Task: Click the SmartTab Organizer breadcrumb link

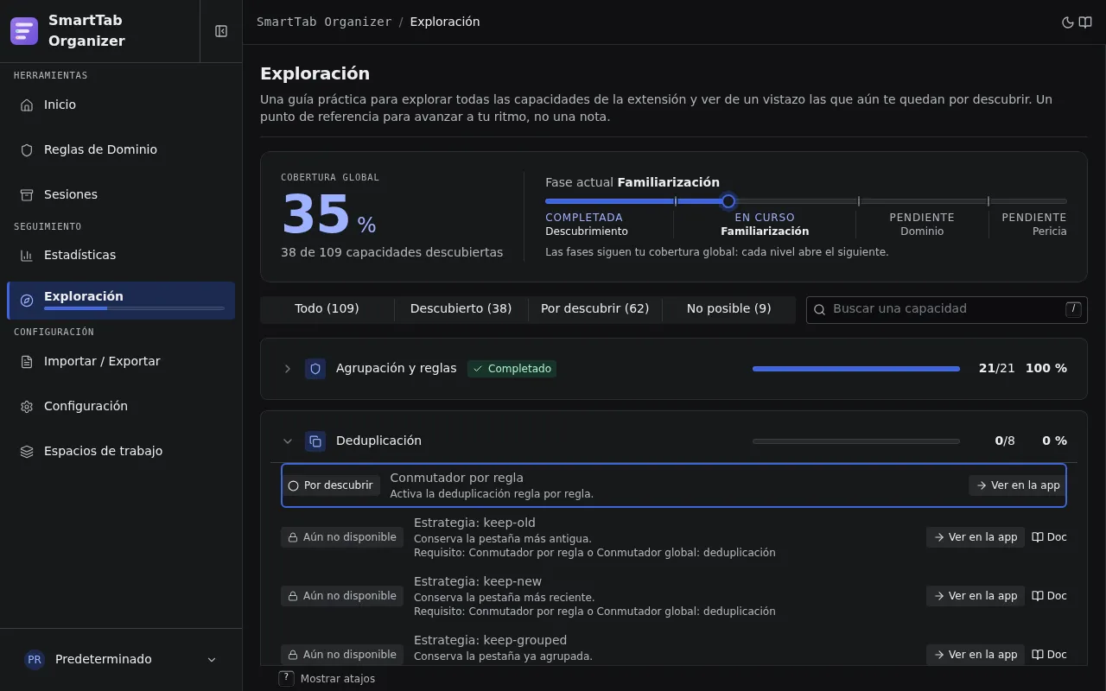Action: coord(324,22)
